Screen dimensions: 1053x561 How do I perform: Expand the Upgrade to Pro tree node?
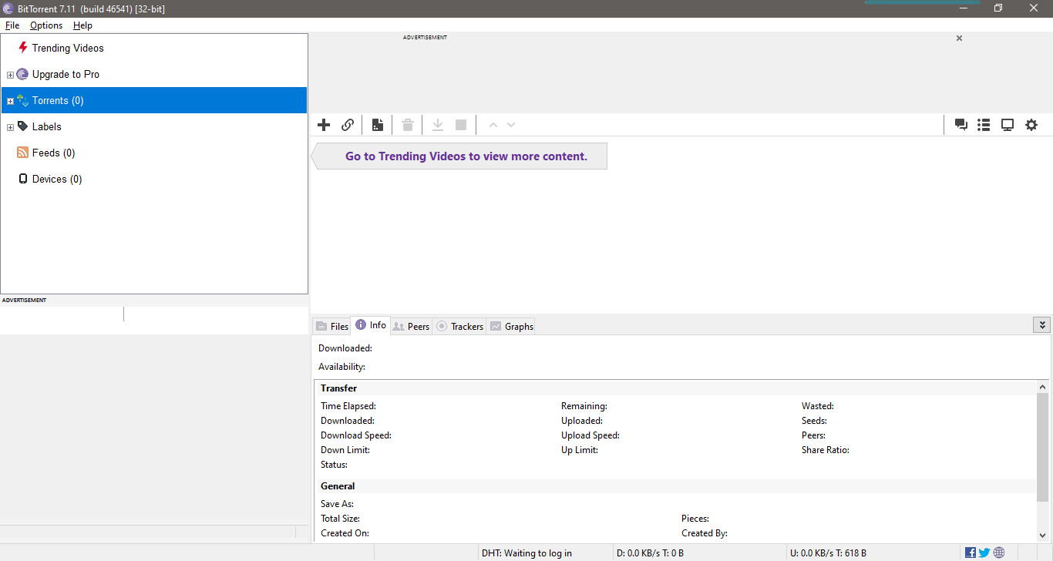pyautogui.click(x=10, y=75)
